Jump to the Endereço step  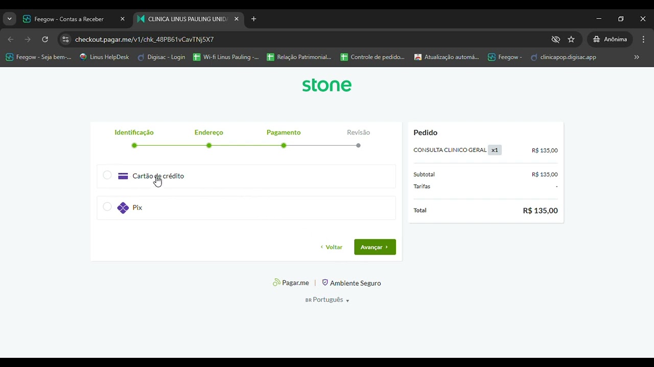pos(208,133)
